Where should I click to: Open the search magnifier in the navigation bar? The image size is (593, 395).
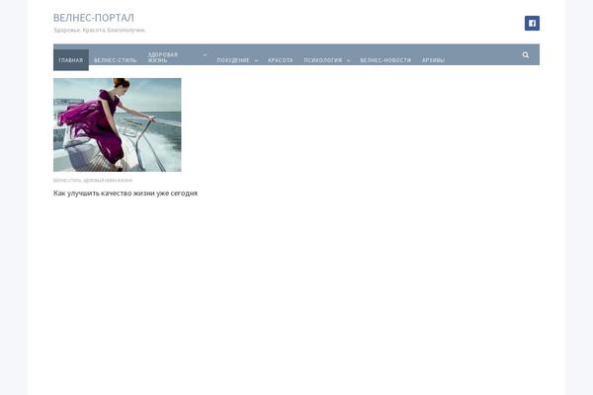coord(526,55)
